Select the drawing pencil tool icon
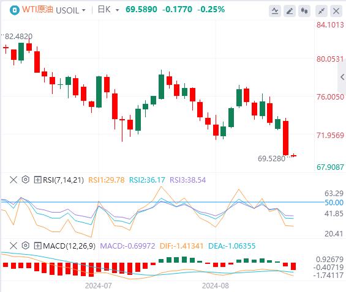Image resolution: width=346 pixels, height=292 pixels. [290, 11]
